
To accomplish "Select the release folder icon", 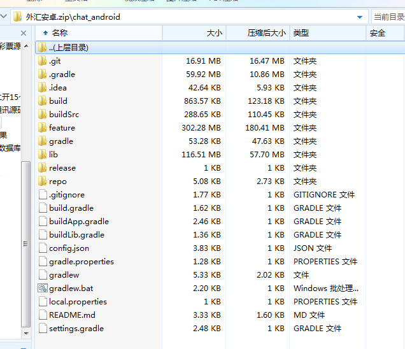I will coord(43,168).
